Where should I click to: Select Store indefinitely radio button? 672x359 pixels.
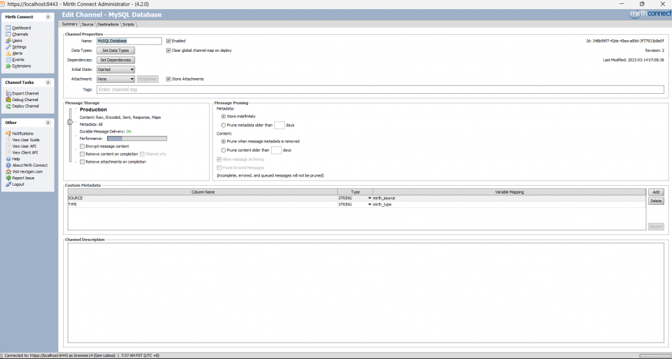coord(223,117)
